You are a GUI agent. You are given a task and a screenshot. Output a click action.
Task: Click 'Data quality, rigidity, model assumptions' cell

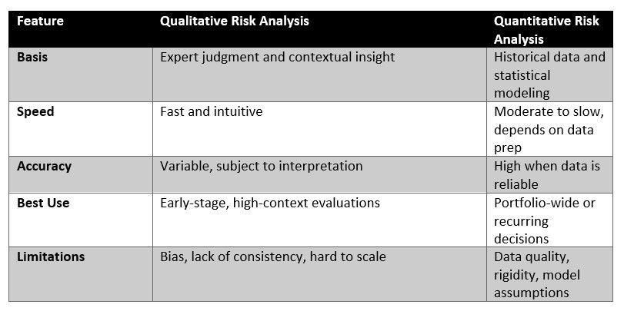(x=537, y=274)
